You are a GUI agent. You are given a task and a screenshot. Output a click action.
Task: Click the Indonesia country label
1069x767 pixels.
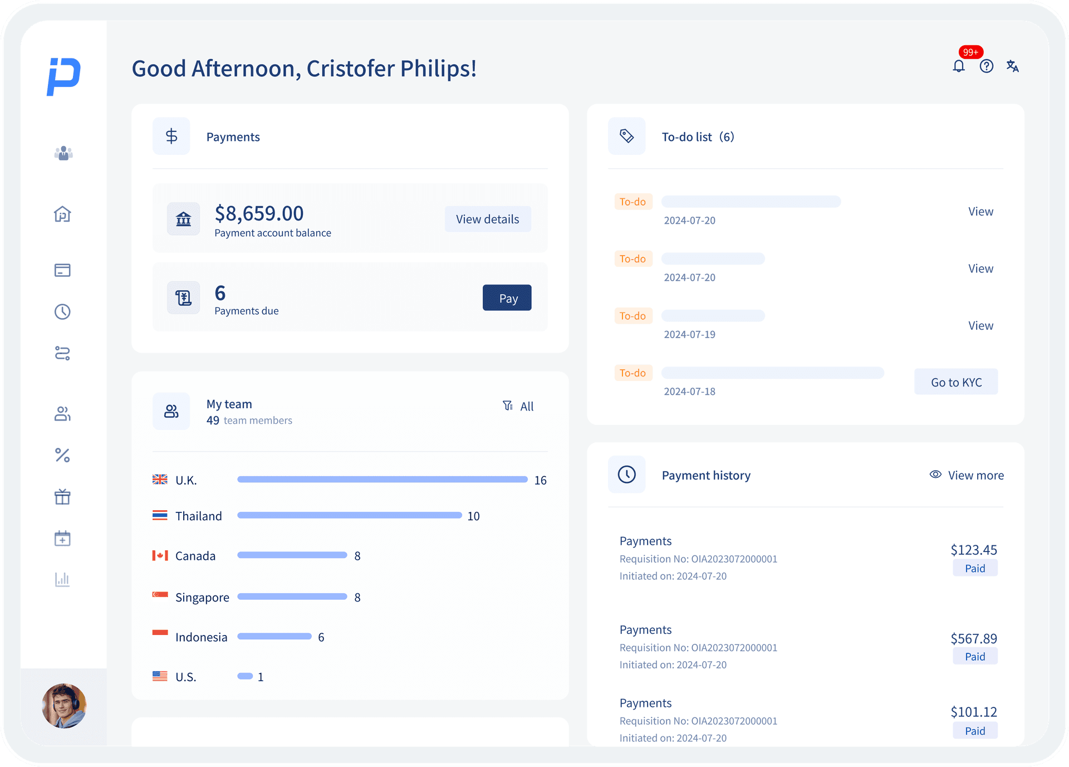coord(201,637)
